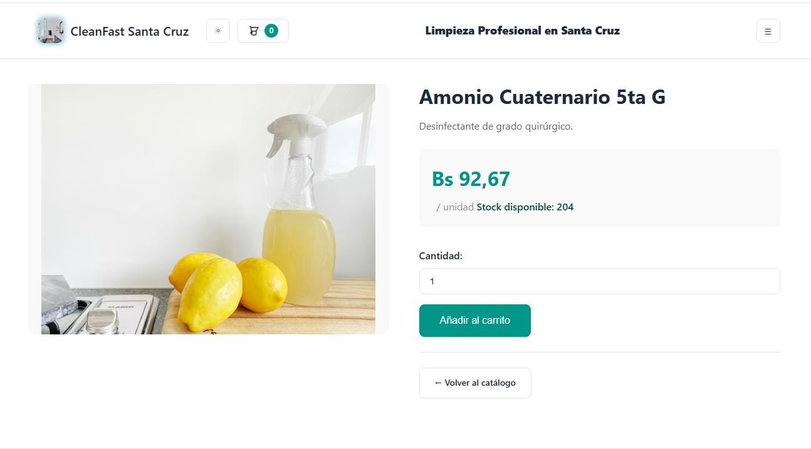Click the CleanFast Santa Cruz brand name
Viewport: 811px width, 449px height.
129,31
